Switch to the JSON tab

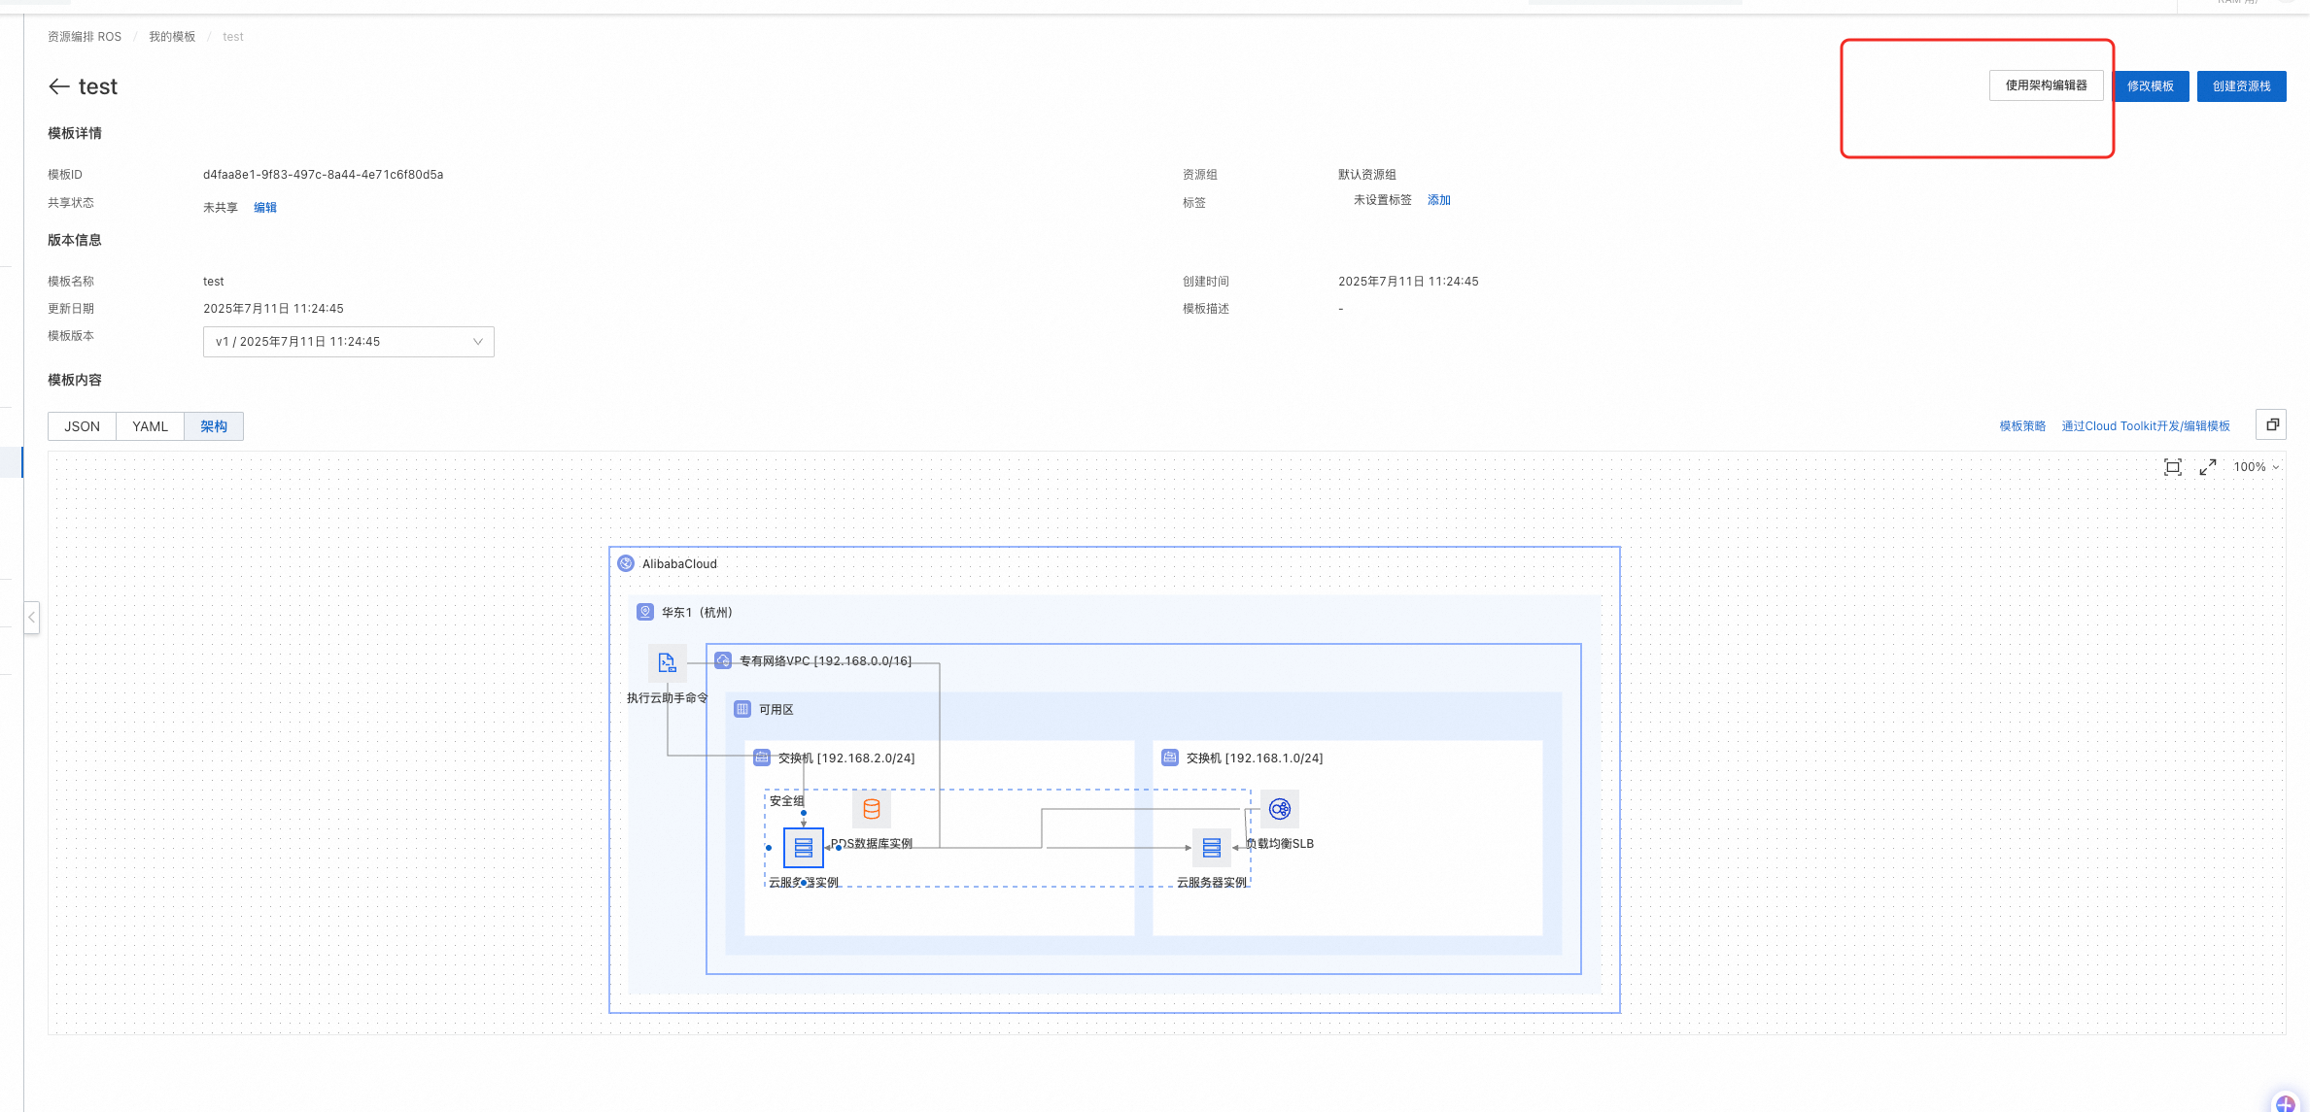point(82,426)
